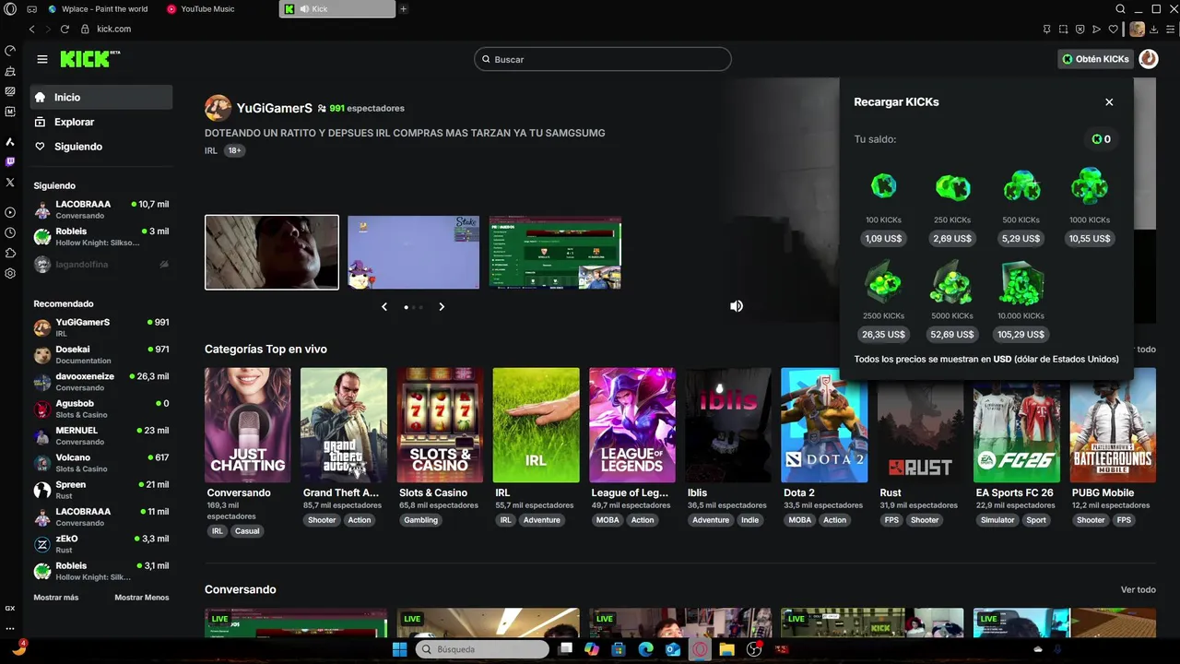1180x664 pixels.
Task: Open the Kick user profile avatar
Action: 1148,59
